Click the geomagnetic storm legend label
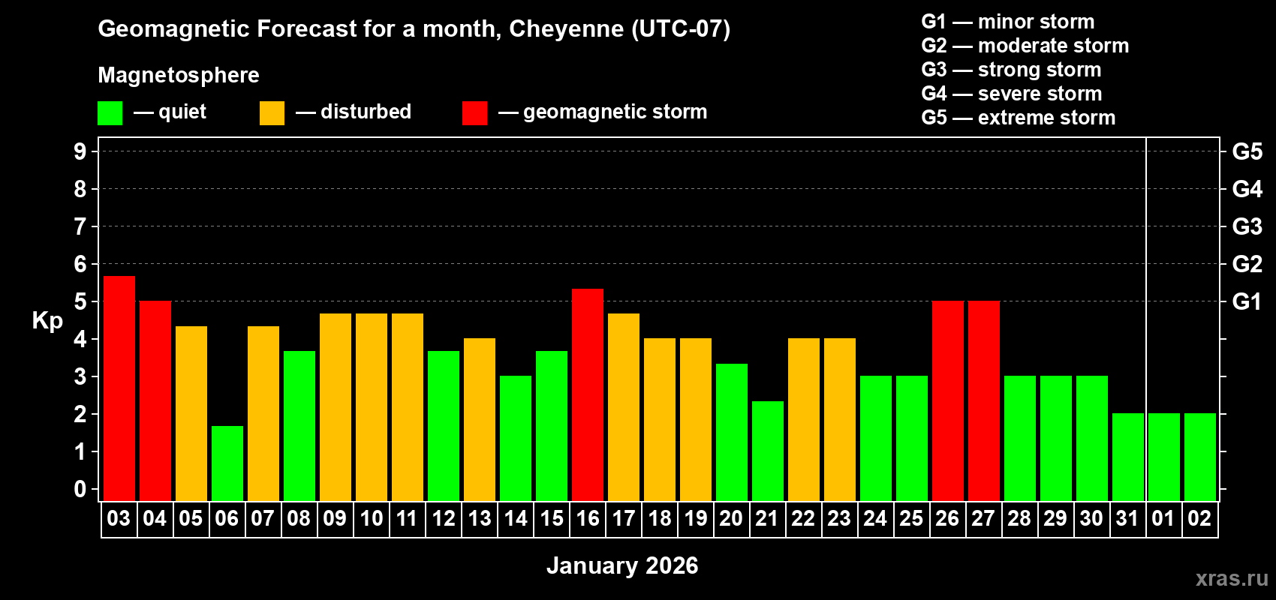The height and width of the screenshot is (600, 1276). coord(615,112)
